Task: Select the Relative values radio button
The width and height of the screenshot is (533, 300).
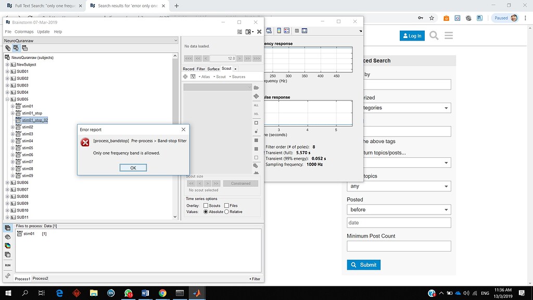Action: (x=226, y=212)
